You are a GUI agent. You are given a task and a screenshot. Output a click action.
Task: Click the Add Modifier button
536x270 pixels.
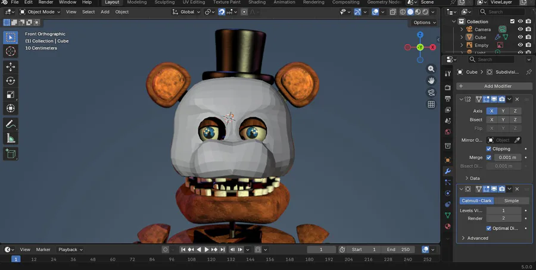pos(494,86)
